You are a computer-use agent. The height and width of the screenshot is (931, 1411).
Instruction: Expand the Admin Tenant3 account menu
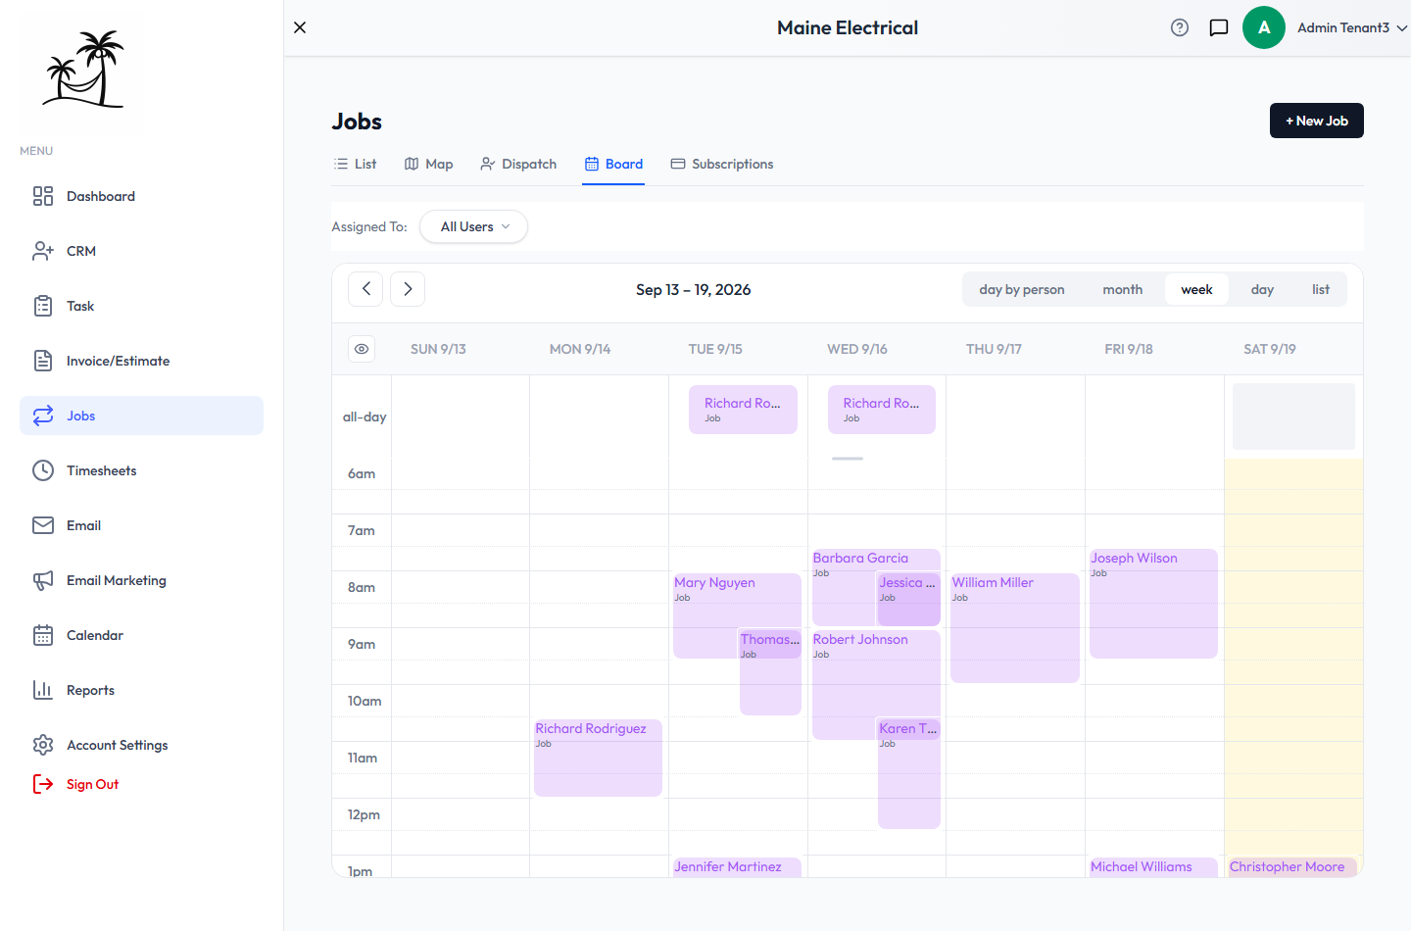1352,27
